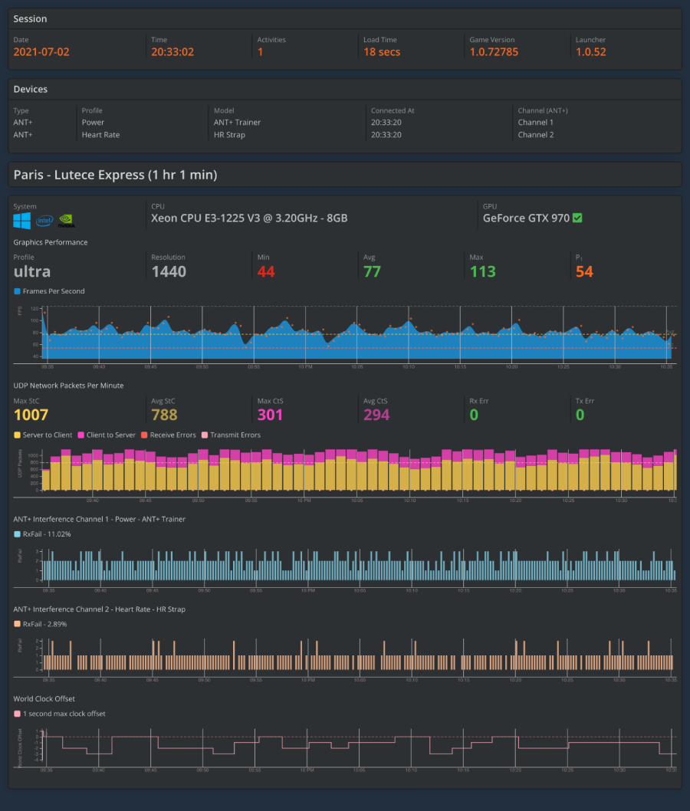Click the Windows system logo icon

(21, 221)
